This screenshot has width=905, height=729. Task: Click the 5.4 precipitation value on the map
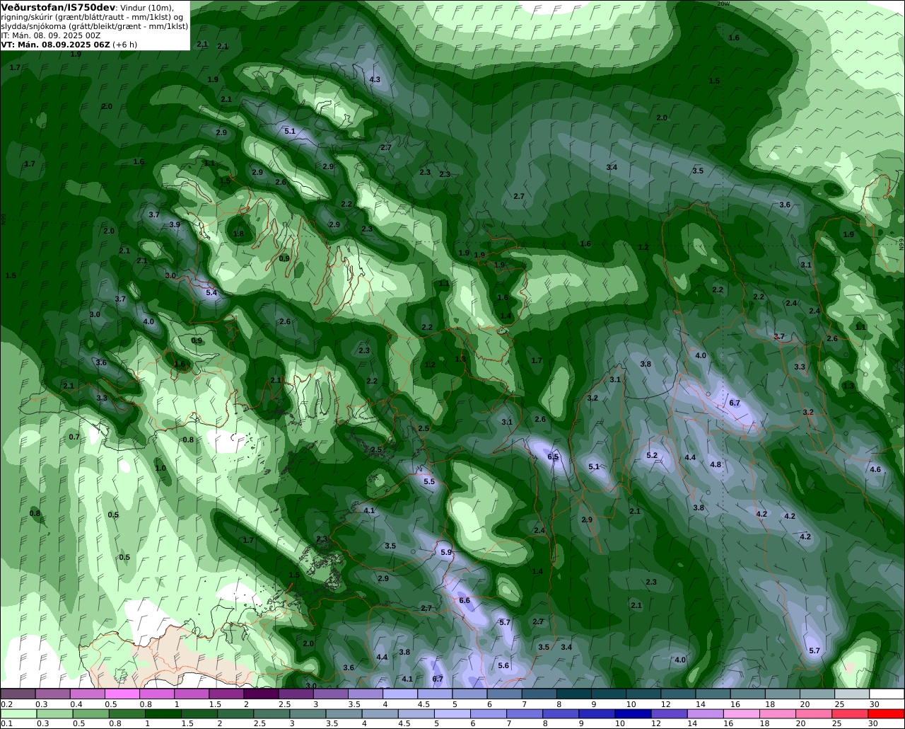pos(211,292)
